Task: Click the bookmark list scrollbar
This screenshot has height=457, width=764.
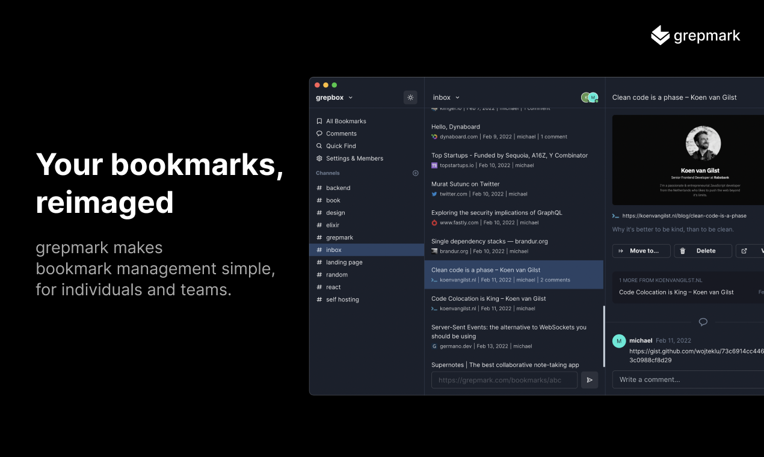Action: tap(604, 337)
